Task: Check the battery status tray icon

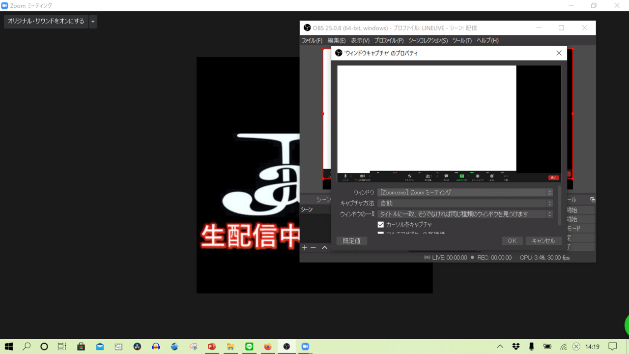Action: (x=547, y=347)
